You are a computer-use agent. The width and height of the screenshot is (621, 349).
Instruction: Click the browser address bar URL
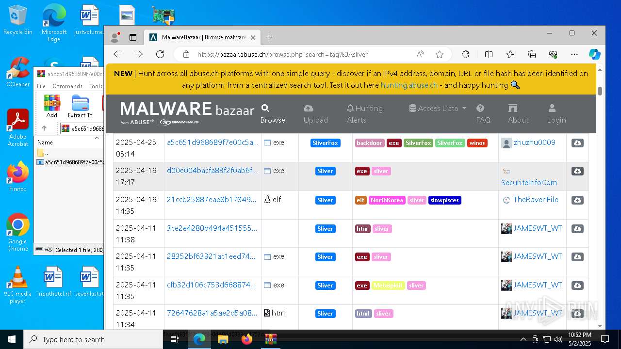pos(282,54)
